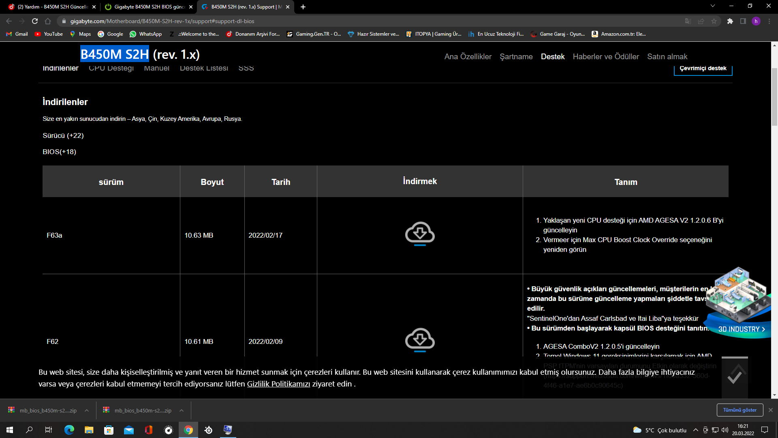This screenshot has height=438, width=778.
Task: Open Task View on taskbar
Action: coord(49,430)
